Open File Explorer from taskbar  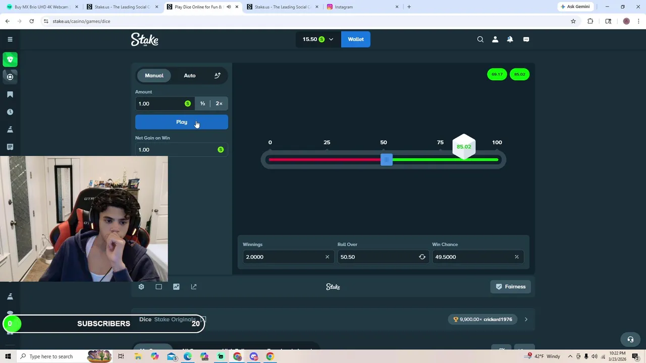point(138,356)
